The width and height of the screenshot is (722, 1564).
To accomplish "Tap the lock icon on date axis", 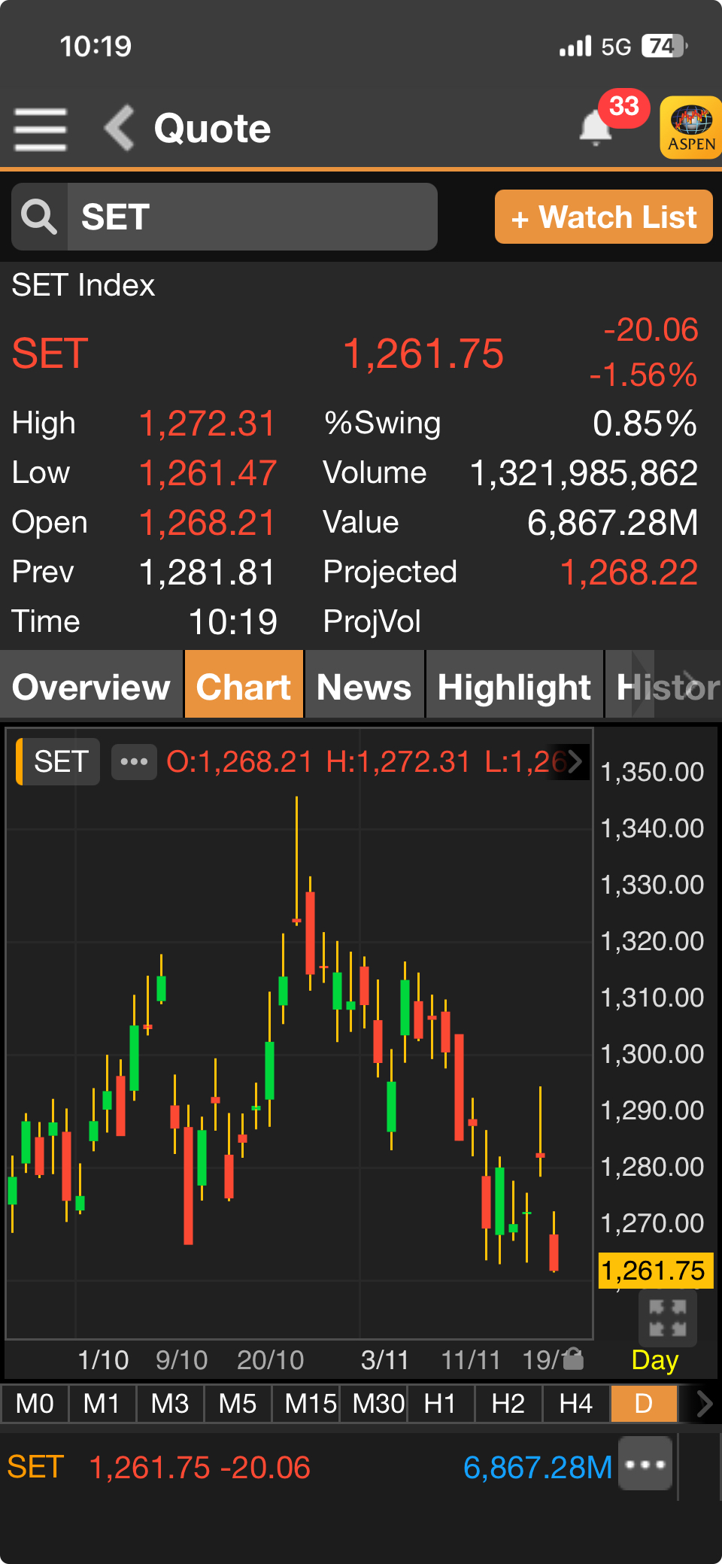I will coord(573,1359).
